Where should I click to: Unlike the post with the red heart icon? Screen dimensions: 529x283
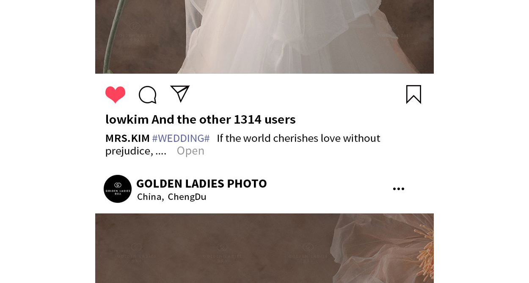[x=115, y=94]
